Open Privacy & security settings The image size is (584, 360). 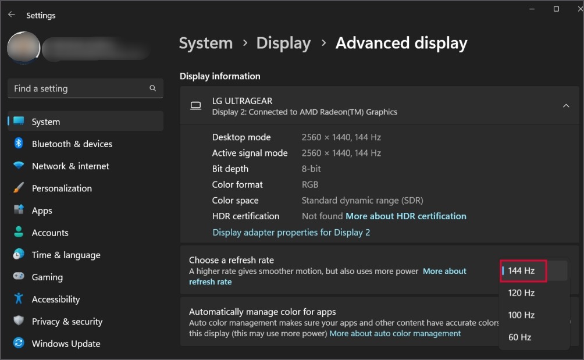pyautogui.click(x=86, y=321)
